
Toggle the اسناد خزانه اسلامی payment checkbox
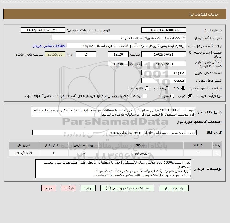coord(145,96)
